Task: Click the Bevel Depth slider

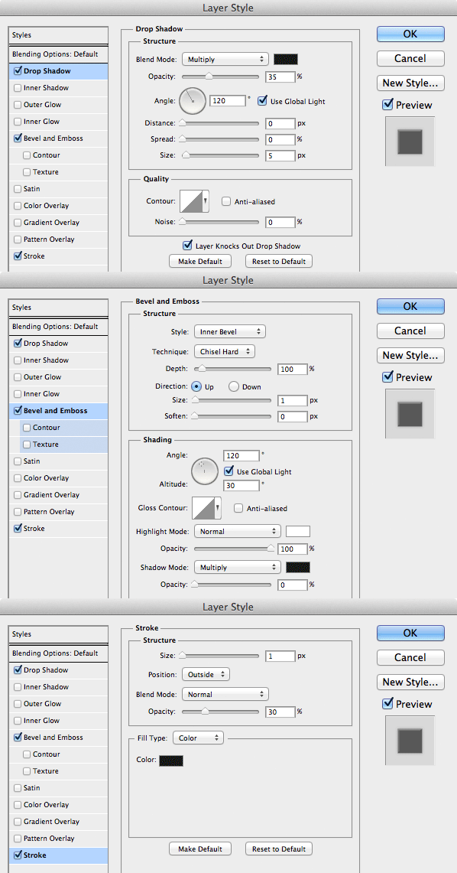Action: (x=232, y=369)
